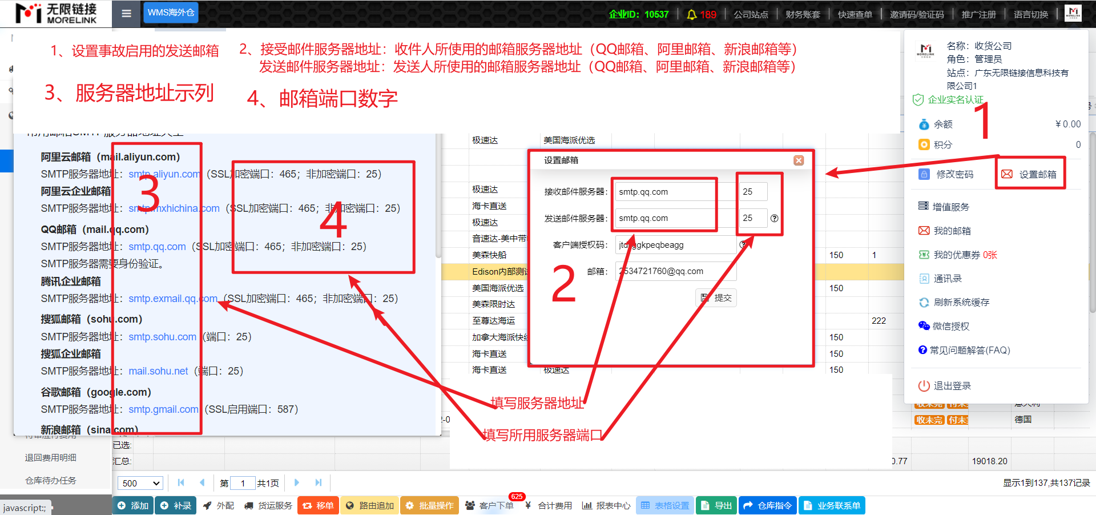
Task: Open 修改密码 from the account panel
Action: [x=946, y=174]
